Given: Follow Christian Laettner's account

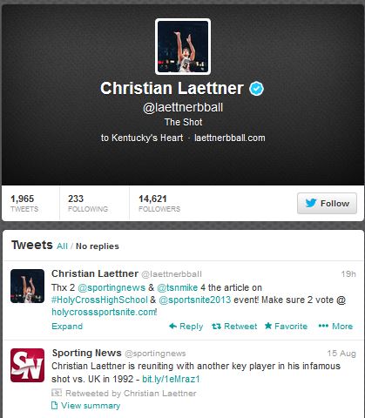Looking at the screenshot, I should [x=327, y=203].
